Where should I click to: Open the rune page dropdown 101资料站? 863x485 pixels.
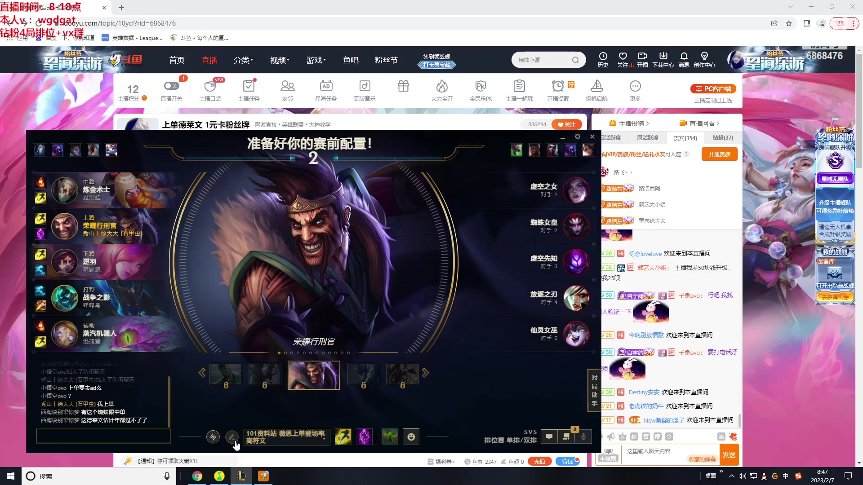[x=286, y=437]
